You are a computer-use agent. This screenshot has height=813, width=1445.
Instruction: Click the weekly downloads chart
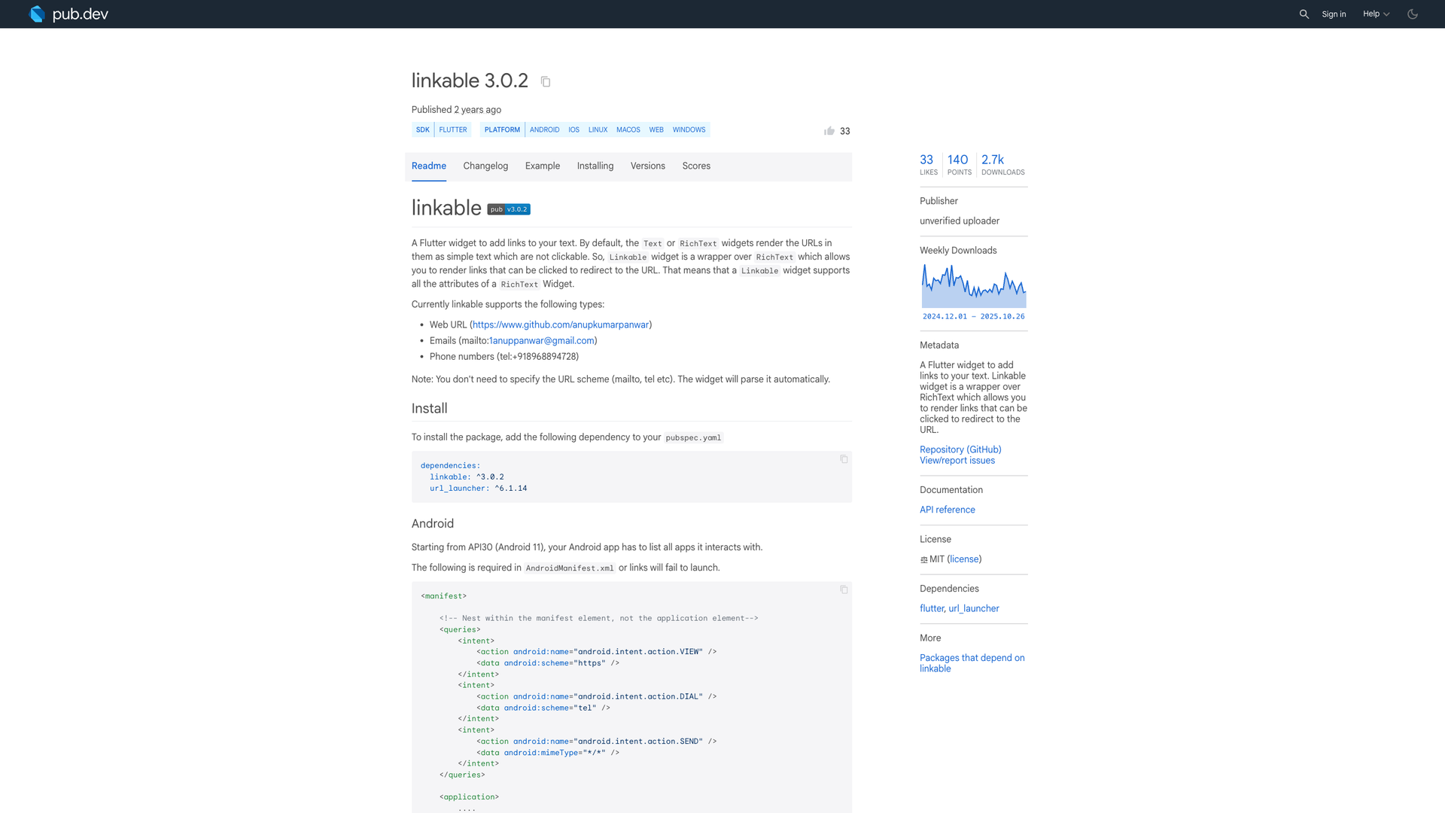(x=973, y=286)
